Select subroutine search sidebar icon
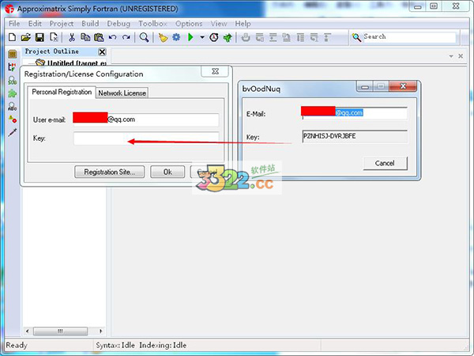474x356 pixels. coord(13,80)
